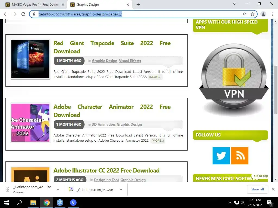278x208 pixels.
Task: Click the browser forward arrow
Action: coord(15,14)
